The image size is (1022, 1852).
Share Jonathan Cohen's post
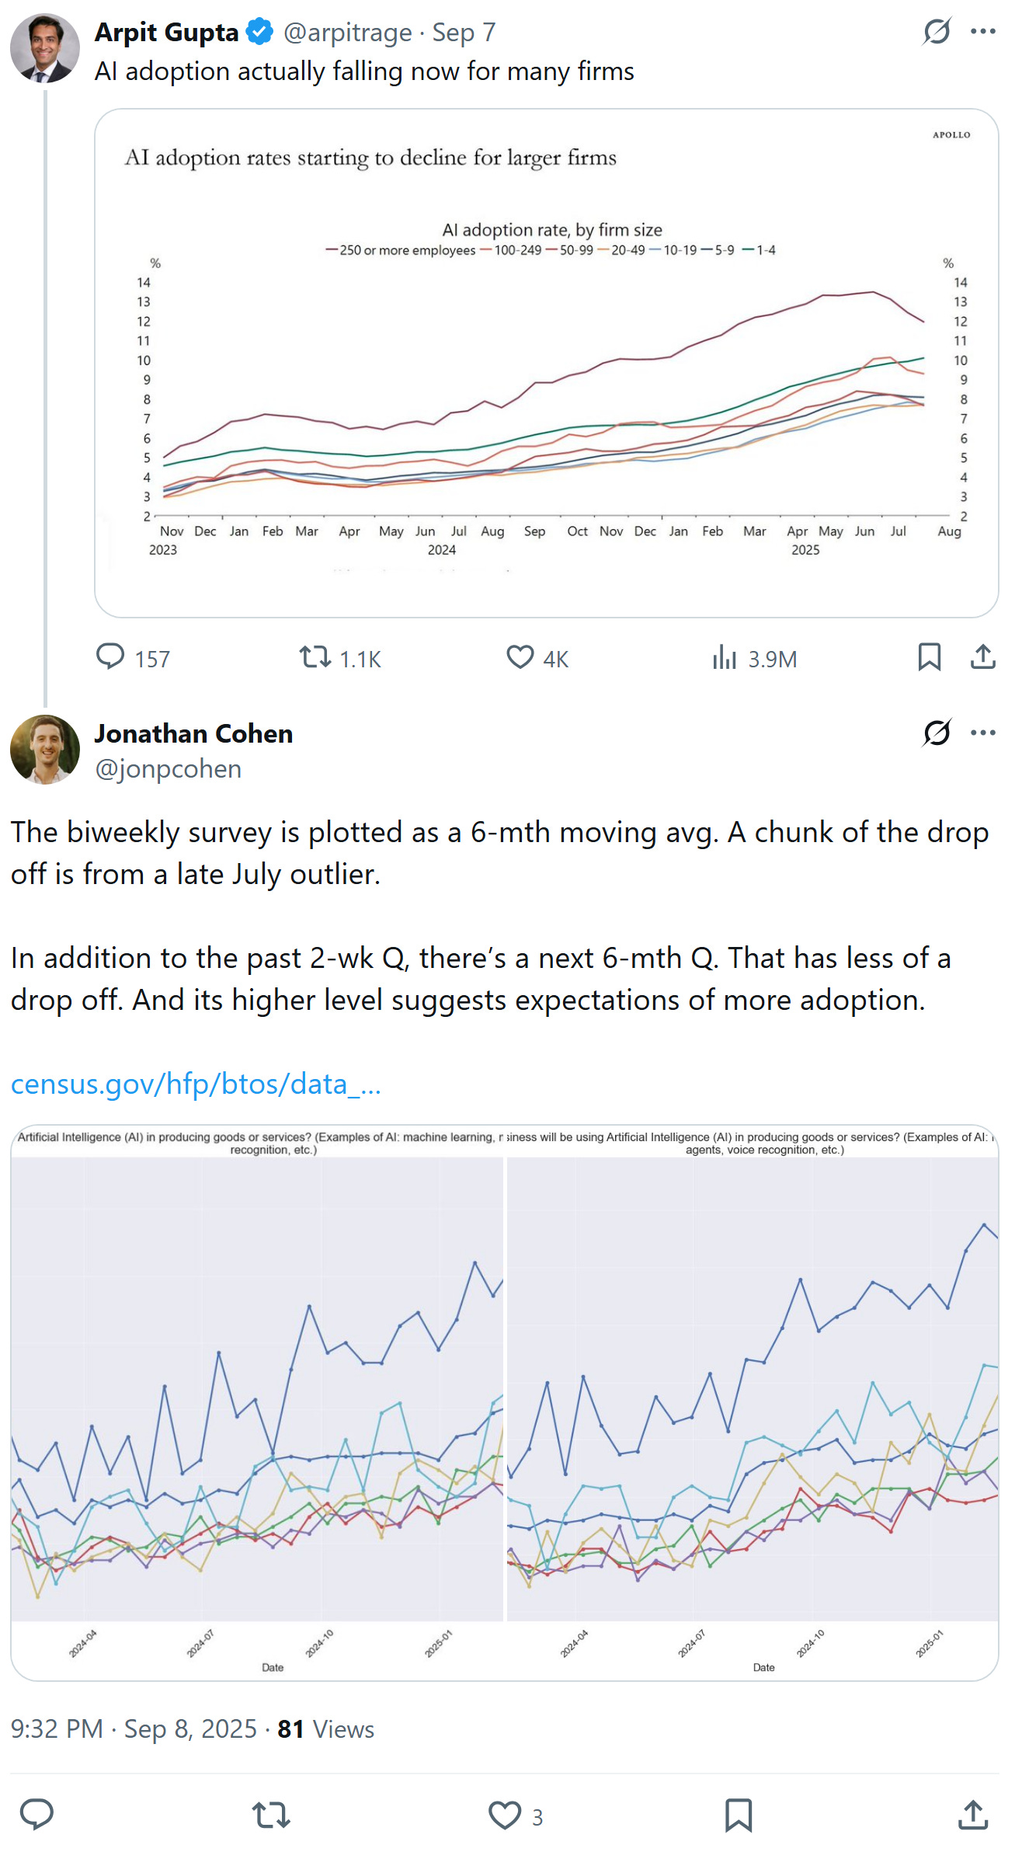[x=972, y=1815]
